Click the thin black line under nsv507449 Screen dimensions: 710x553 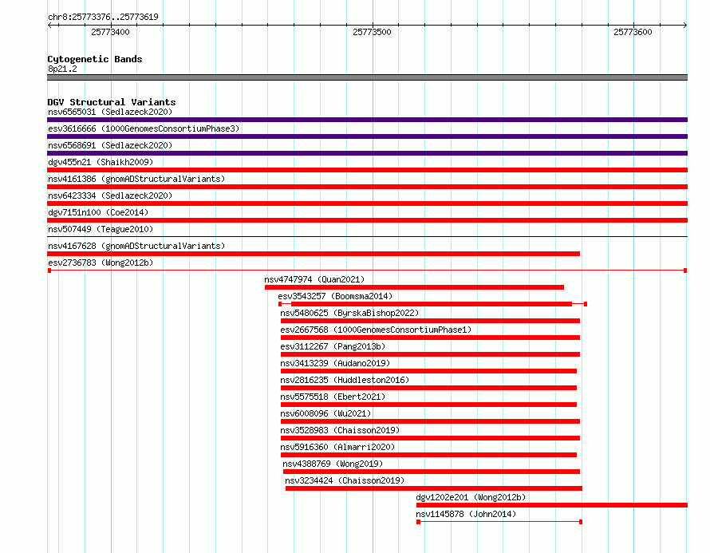pyautogui.click(x=367, y=236)
